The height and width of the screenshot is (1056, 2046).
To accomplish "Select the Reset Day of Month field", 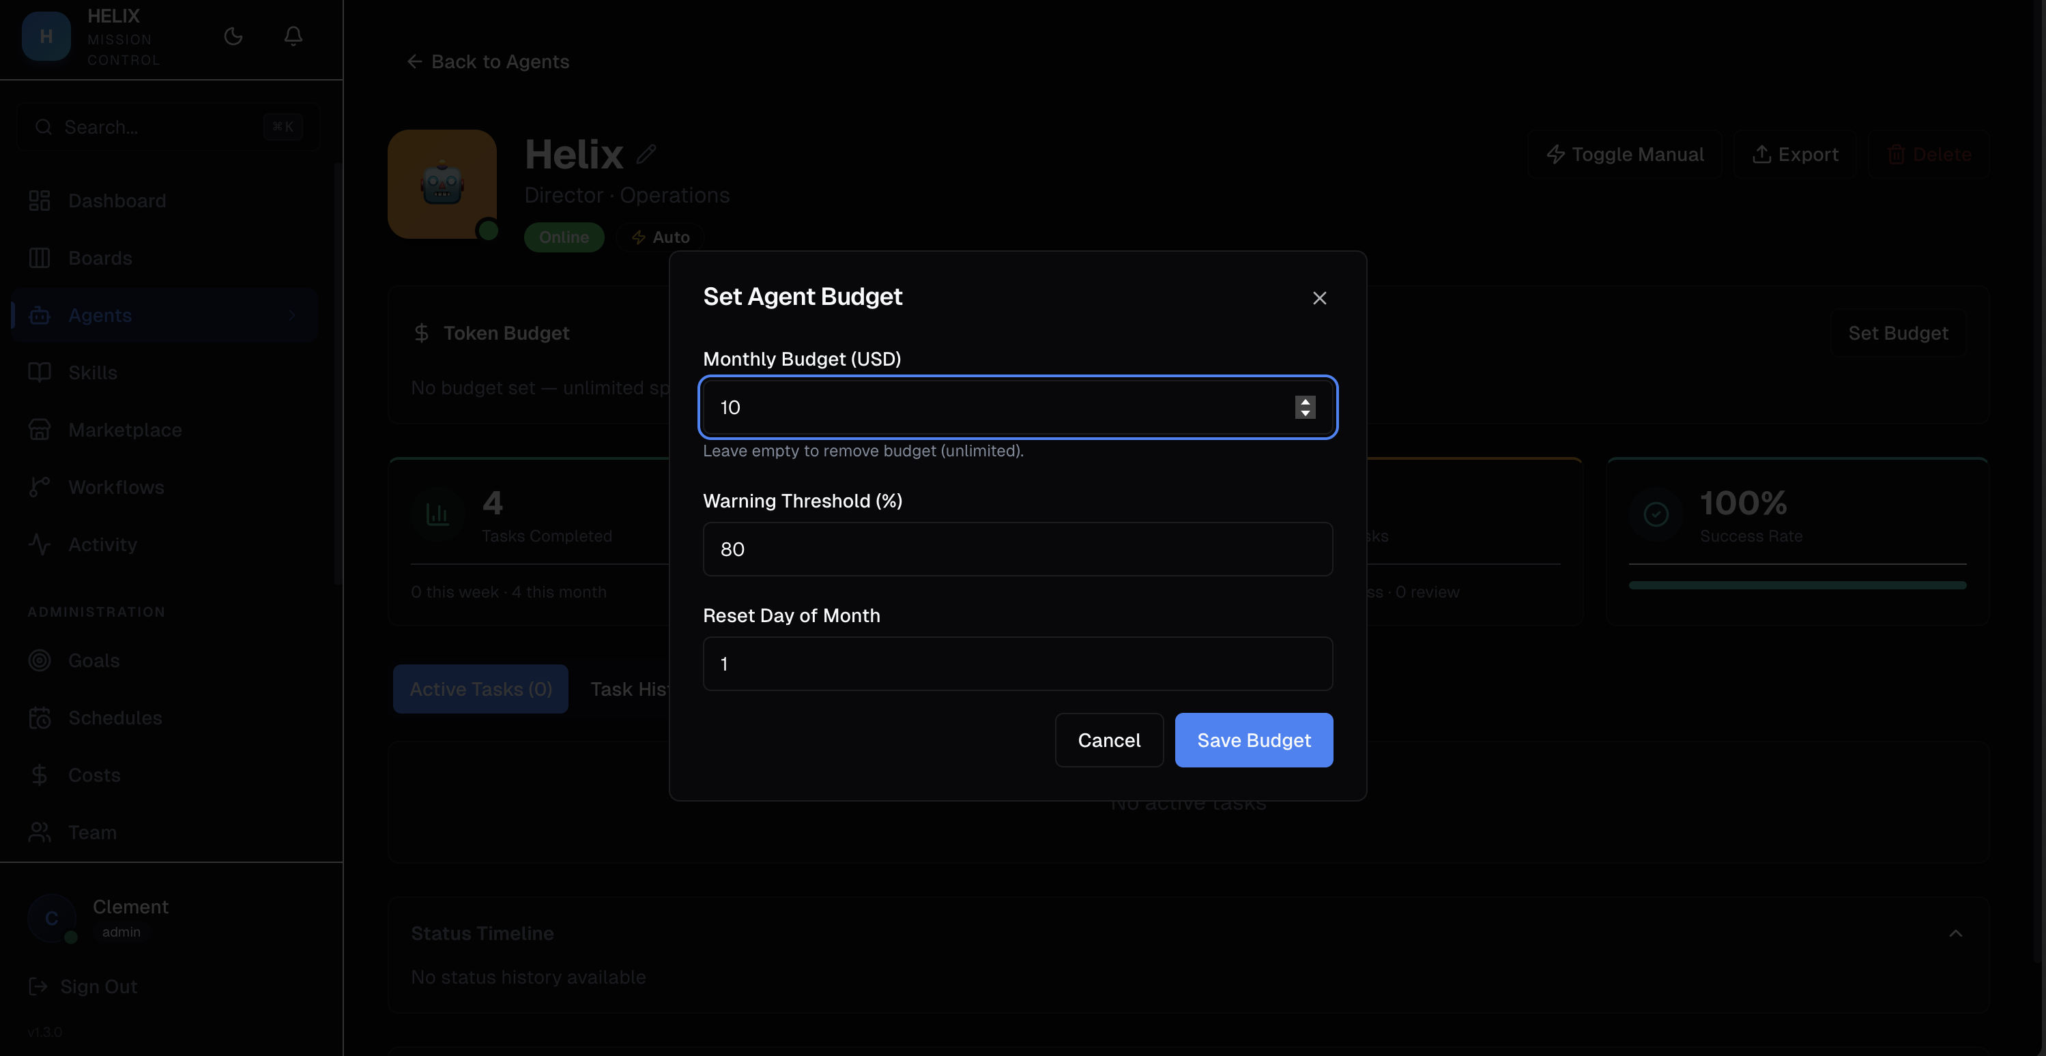I will 1018,664.
